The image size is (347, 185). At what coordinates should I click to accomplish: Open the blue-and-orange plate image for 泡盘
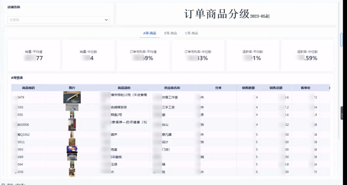(x=72, y=150)
